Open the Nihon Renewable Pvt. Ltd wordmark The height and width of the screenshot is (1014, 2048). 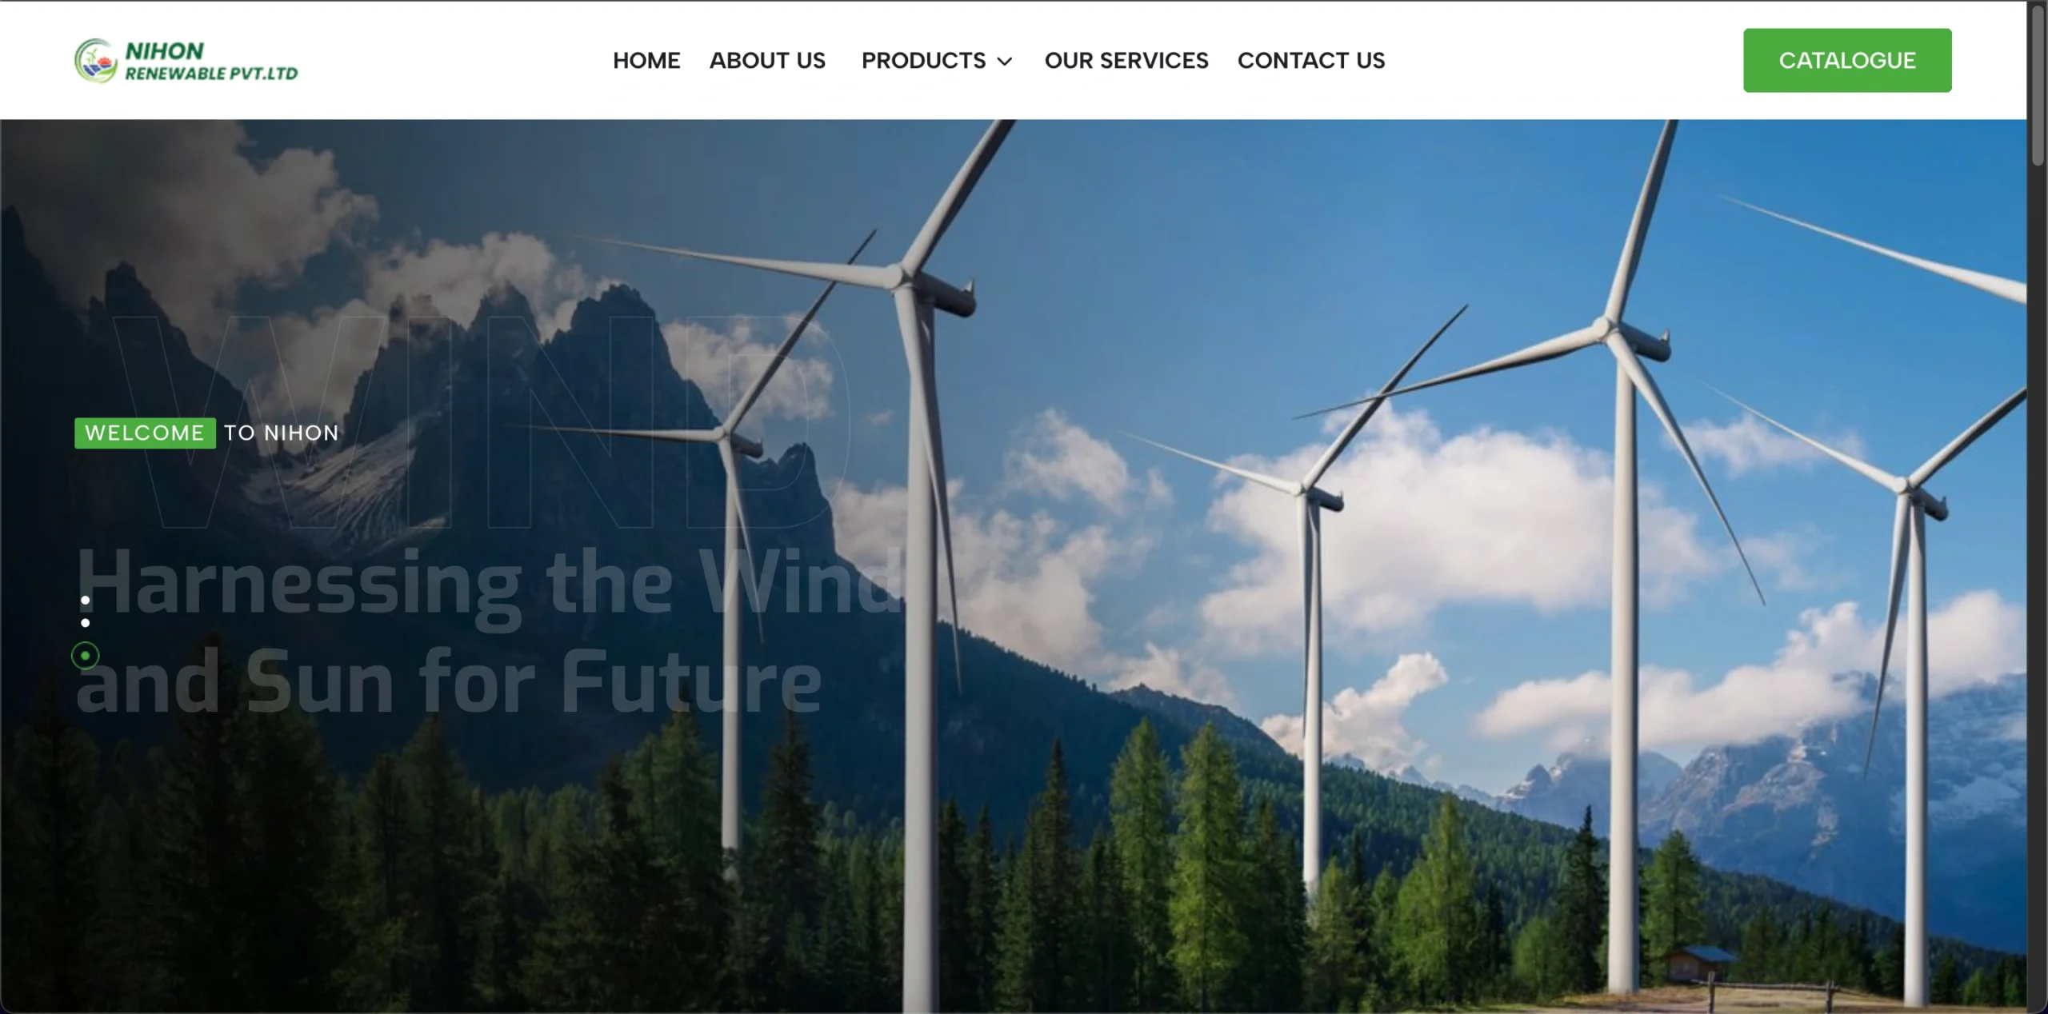click(211, 62)
